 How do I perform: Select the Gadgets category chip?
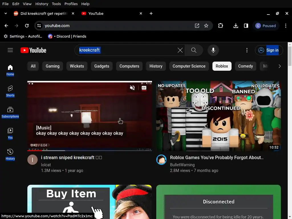(102, 66)
